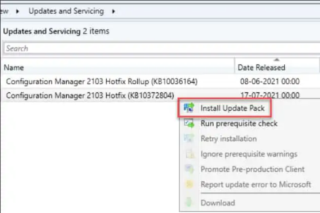Select Configuration Manager 2103 Hotfix (KB10372804) row
Image resolution: width=320 pixels, height=213 pixels.
click(90, 95)
